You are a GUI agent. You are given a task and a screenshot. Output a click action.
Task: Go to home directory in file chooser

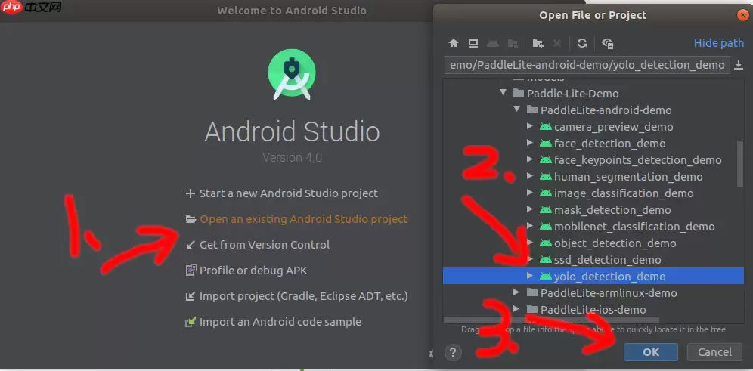(x=454, y=43)
